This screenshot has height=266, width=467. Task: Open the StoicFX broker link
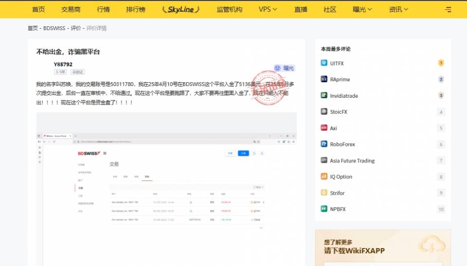[x=339, y=112]
